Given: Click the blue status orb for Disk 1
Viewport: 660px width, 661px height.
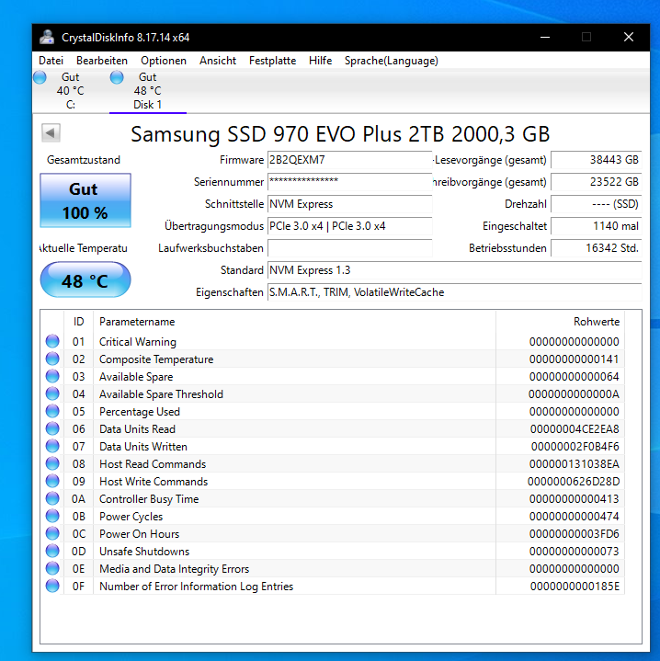Looking at the screenshot, I should pos(117,77).
